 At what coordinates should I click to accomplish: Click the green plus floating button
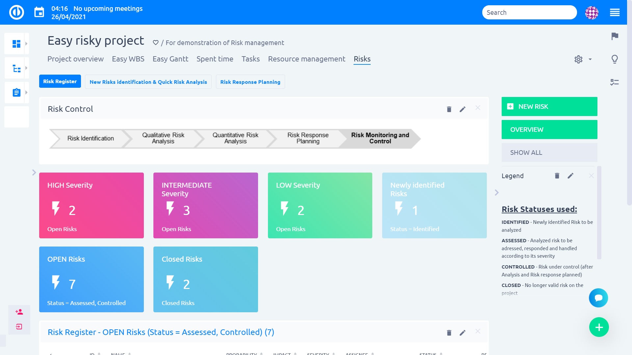[599, 327]
